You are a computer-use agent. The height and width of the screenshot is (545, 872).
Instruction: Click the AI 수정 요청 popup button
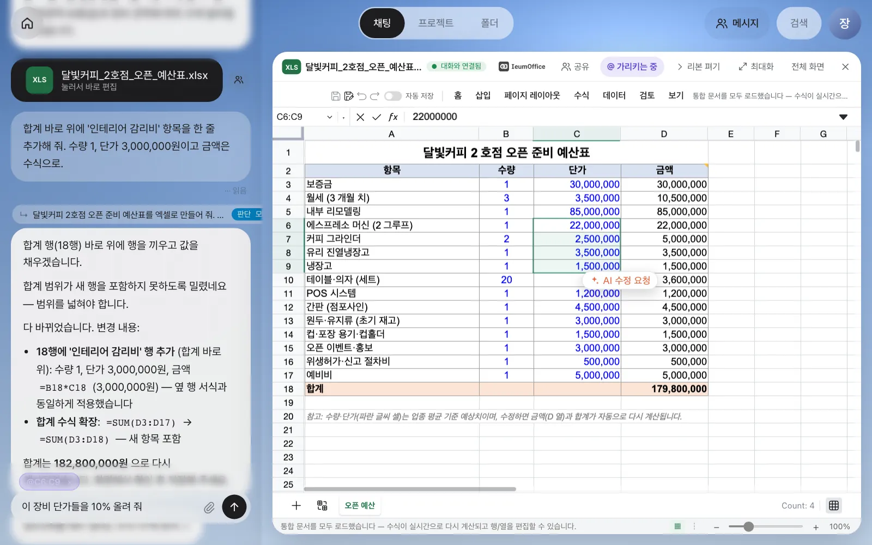(x=620, y=281)
